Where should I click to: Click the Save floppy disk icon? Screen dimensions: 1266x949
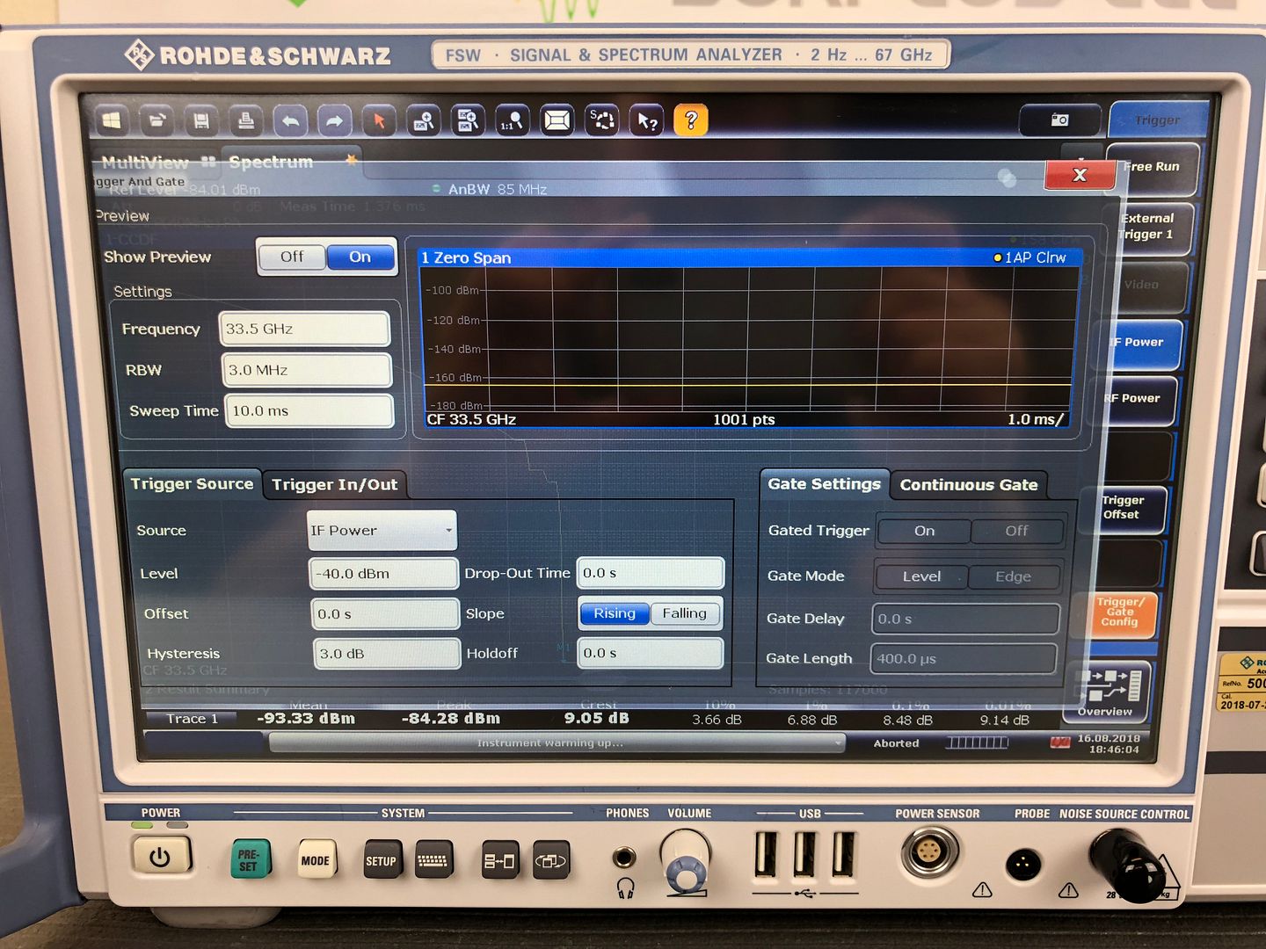pyautogui.click(x=201, y=120)
